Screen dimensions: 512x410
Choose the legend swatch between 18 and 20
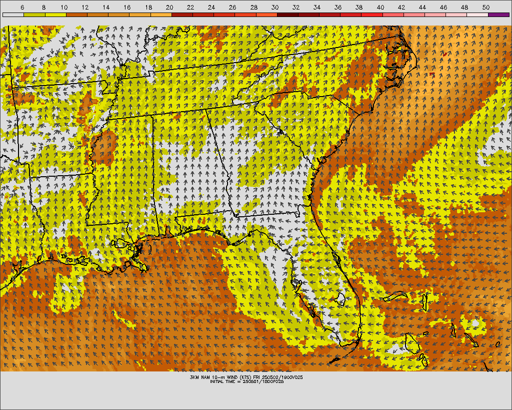point(161,15)
